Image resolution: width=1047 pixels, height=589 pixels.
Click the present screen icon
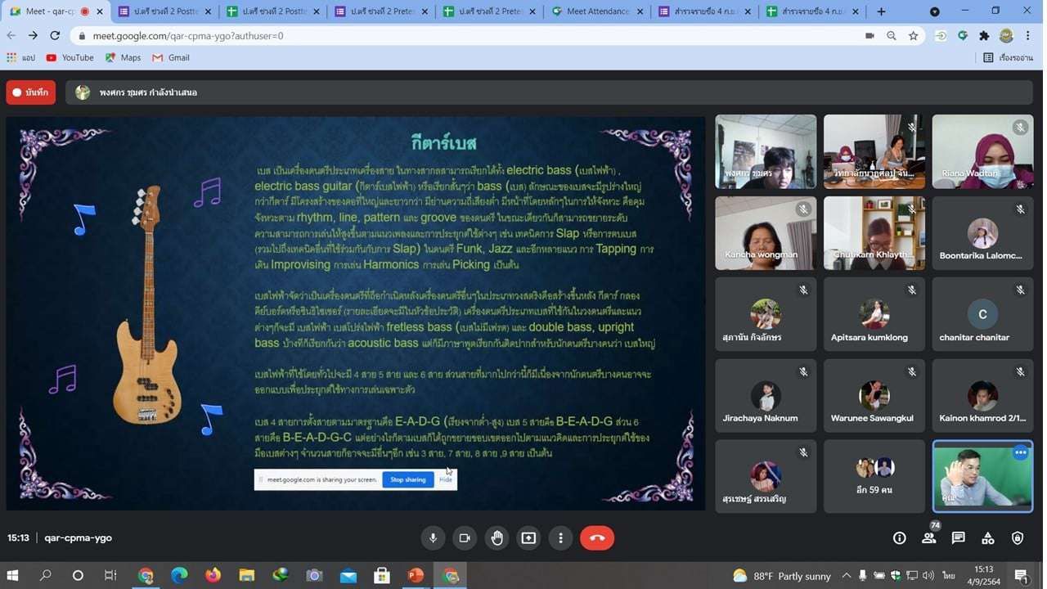[x=528, y=537]
